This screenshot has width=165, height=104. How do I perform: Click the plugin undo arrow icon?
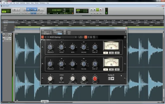pyautogui.click(x=94, y=37)
